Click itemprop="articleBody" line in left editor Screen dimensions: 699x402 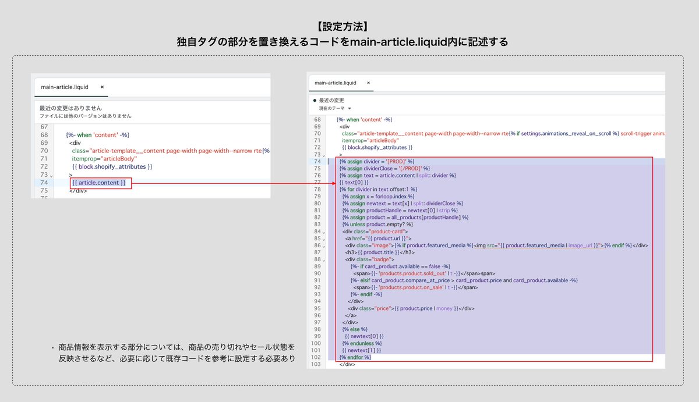(104, 158)
